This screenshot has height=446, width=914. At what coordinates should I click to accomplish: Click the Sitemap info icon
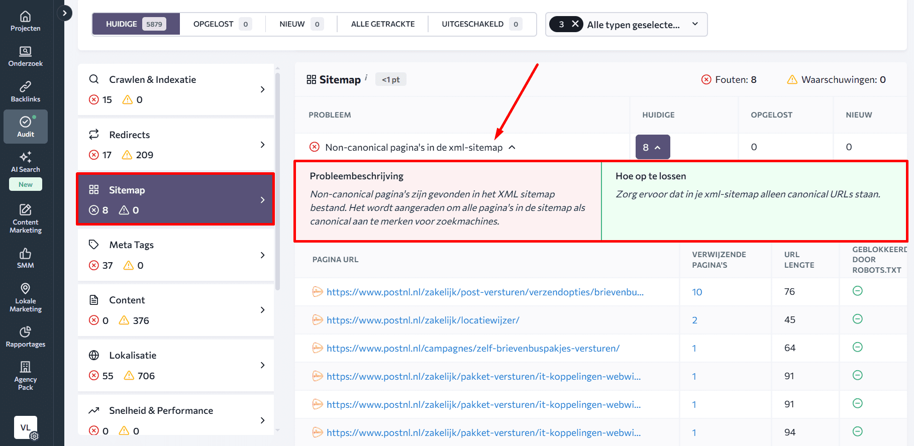(x=366, y=77)
